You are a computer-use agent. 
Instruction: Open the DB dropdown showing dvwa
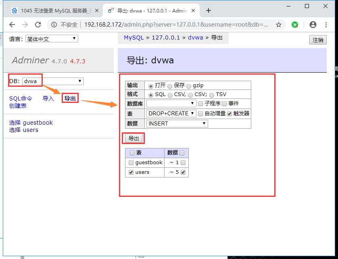53,81
